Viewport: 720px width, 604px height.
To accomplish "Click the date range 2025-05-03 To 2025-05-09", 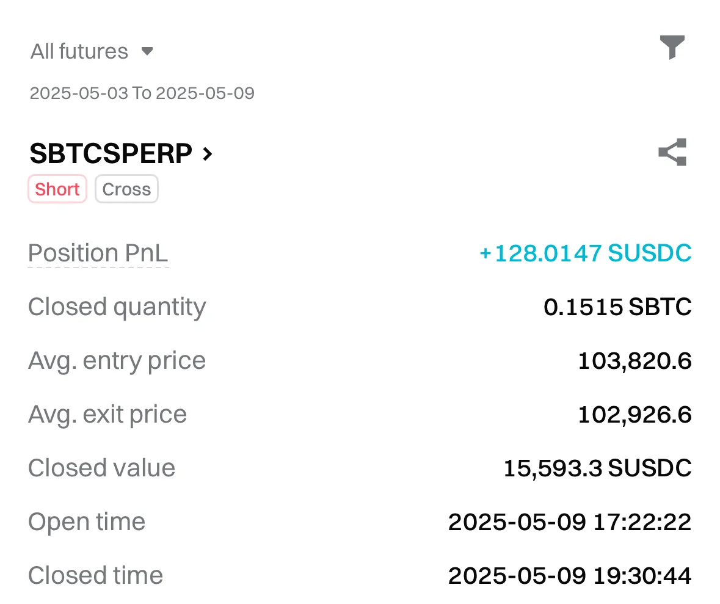I will (142, 93).
